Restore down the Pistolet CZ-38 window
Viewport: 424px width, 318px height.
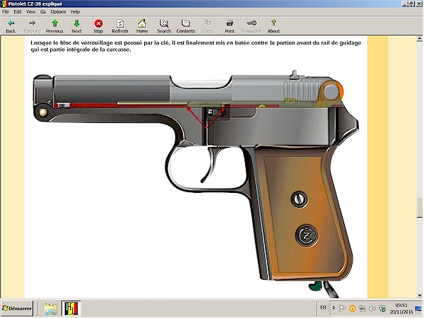(x=411, y=4)
